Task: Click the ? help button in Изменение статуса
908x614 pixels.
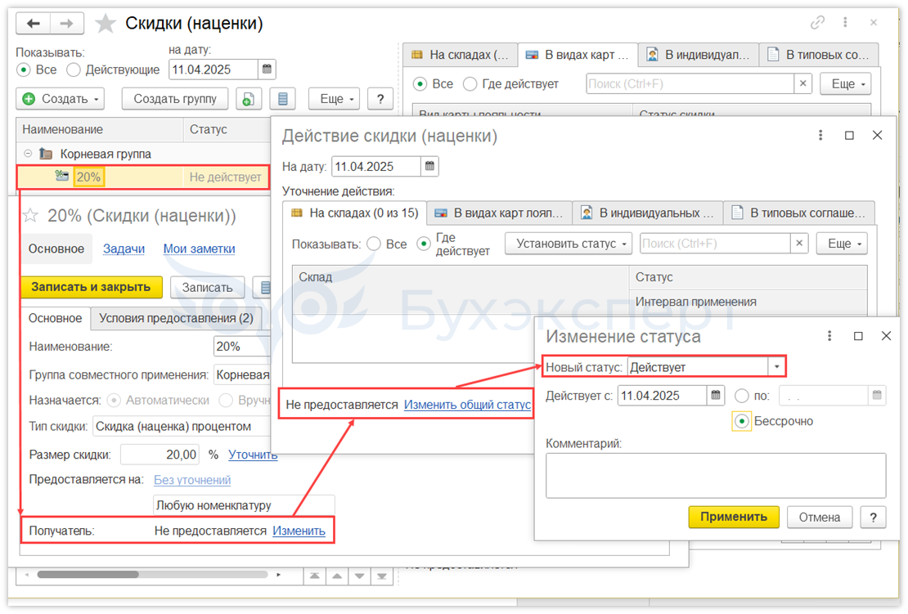Action: click(x=873, y=517)
